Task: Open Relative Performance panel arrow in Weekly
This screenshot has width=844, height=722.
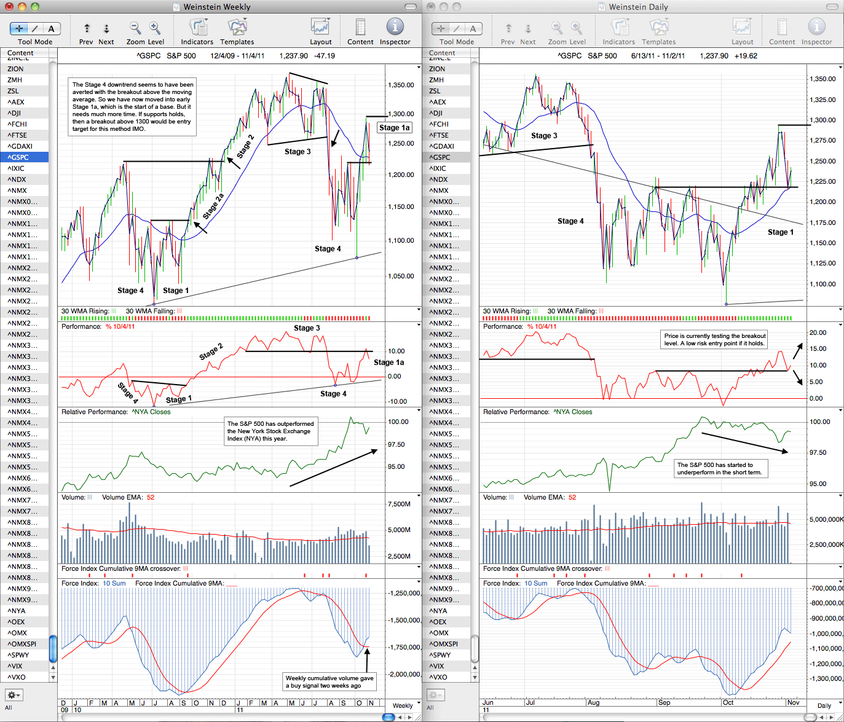Action: pos(419,410)
